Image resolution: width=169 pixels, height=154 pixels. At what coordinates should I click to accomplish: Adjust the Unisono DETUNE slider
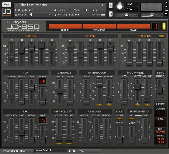pyautogui.click(x=96, y=140)
